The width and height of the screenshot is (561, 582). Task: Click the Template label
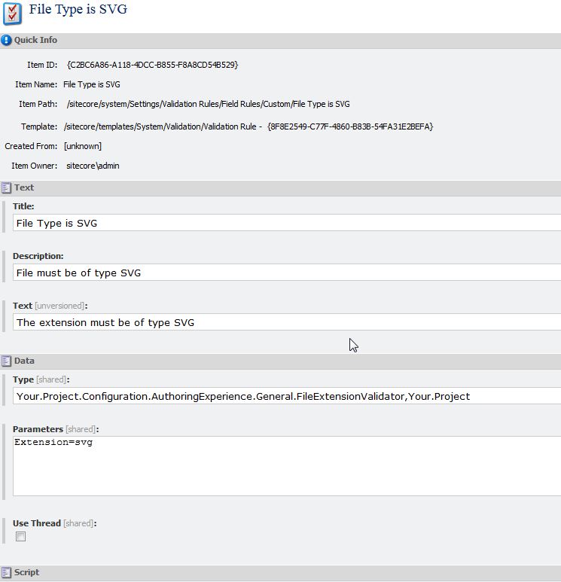(39, 127)
